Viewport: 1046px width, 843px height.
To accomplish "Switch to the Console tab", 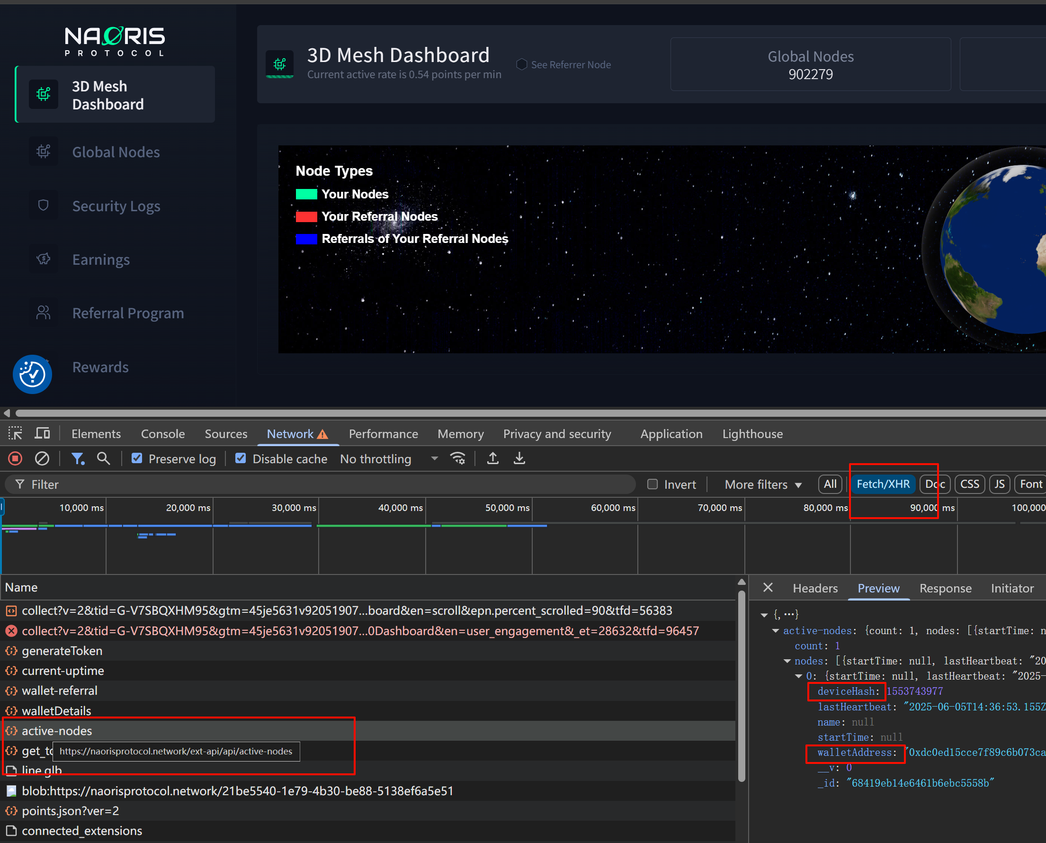I will click(163, 434).
